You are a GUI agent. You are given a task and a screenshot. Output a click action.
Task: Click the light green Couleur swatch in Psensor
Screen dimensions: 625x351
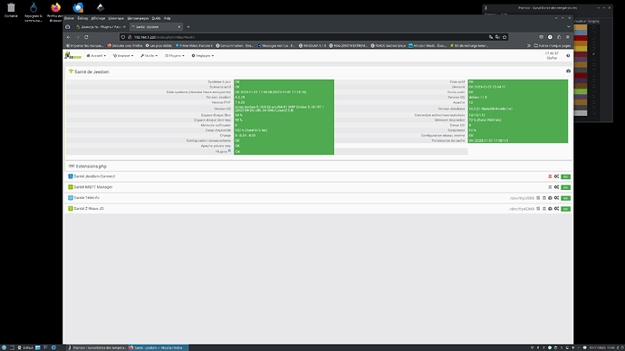tap(581, 91)
